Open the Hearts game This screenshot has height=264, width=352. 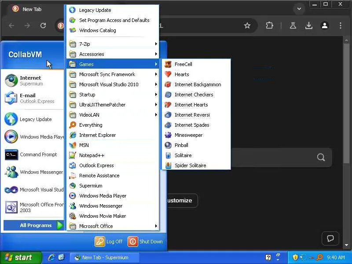click(x=196, y=74)
